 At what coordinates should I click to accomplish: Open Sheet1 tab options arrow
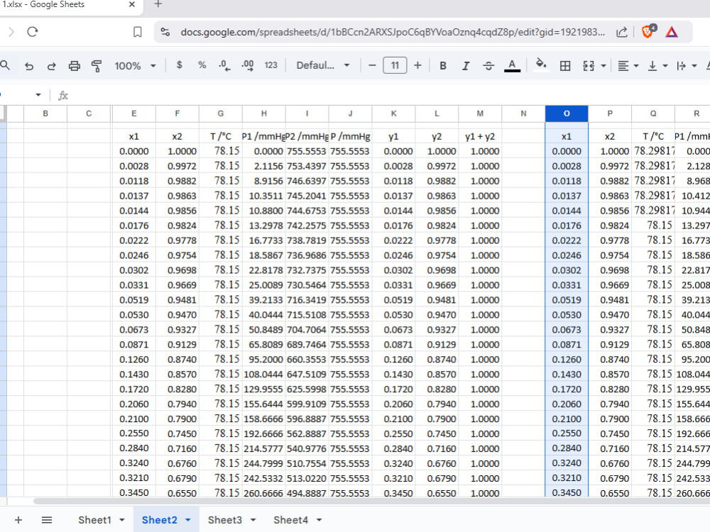122,520
